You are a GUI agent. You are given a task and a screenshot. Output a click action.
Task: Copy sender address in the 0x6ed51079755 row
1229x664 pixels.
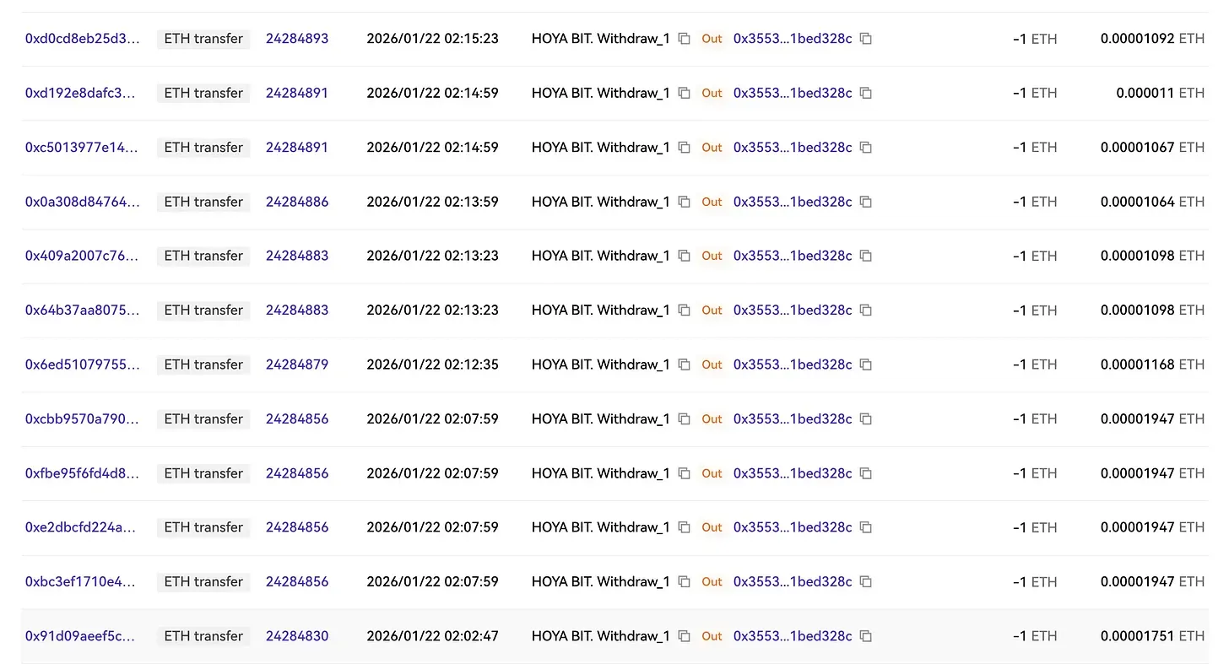[x=685, y=364]
